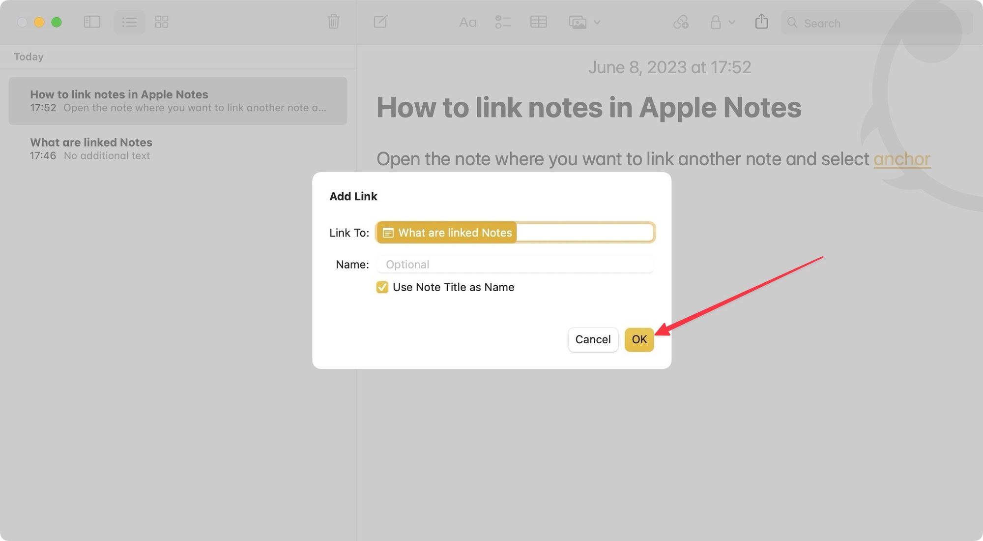The height and width of the screenshot is (541, 983).
Task: Click the Link To input field
Action: (515, 233)
